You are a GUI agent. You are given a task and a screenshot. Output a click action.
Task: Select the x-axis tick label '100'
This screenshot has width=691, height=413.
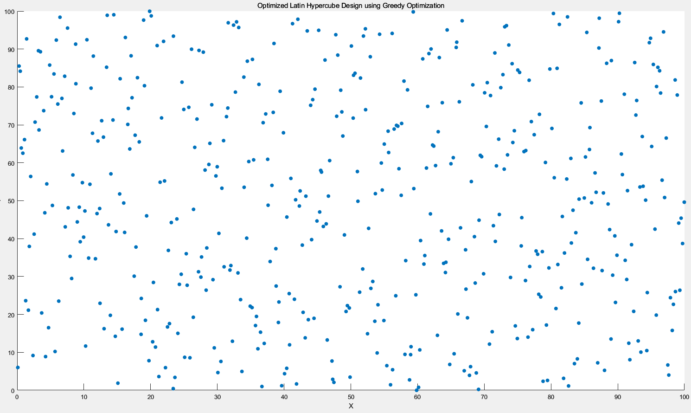coord(684,398)
